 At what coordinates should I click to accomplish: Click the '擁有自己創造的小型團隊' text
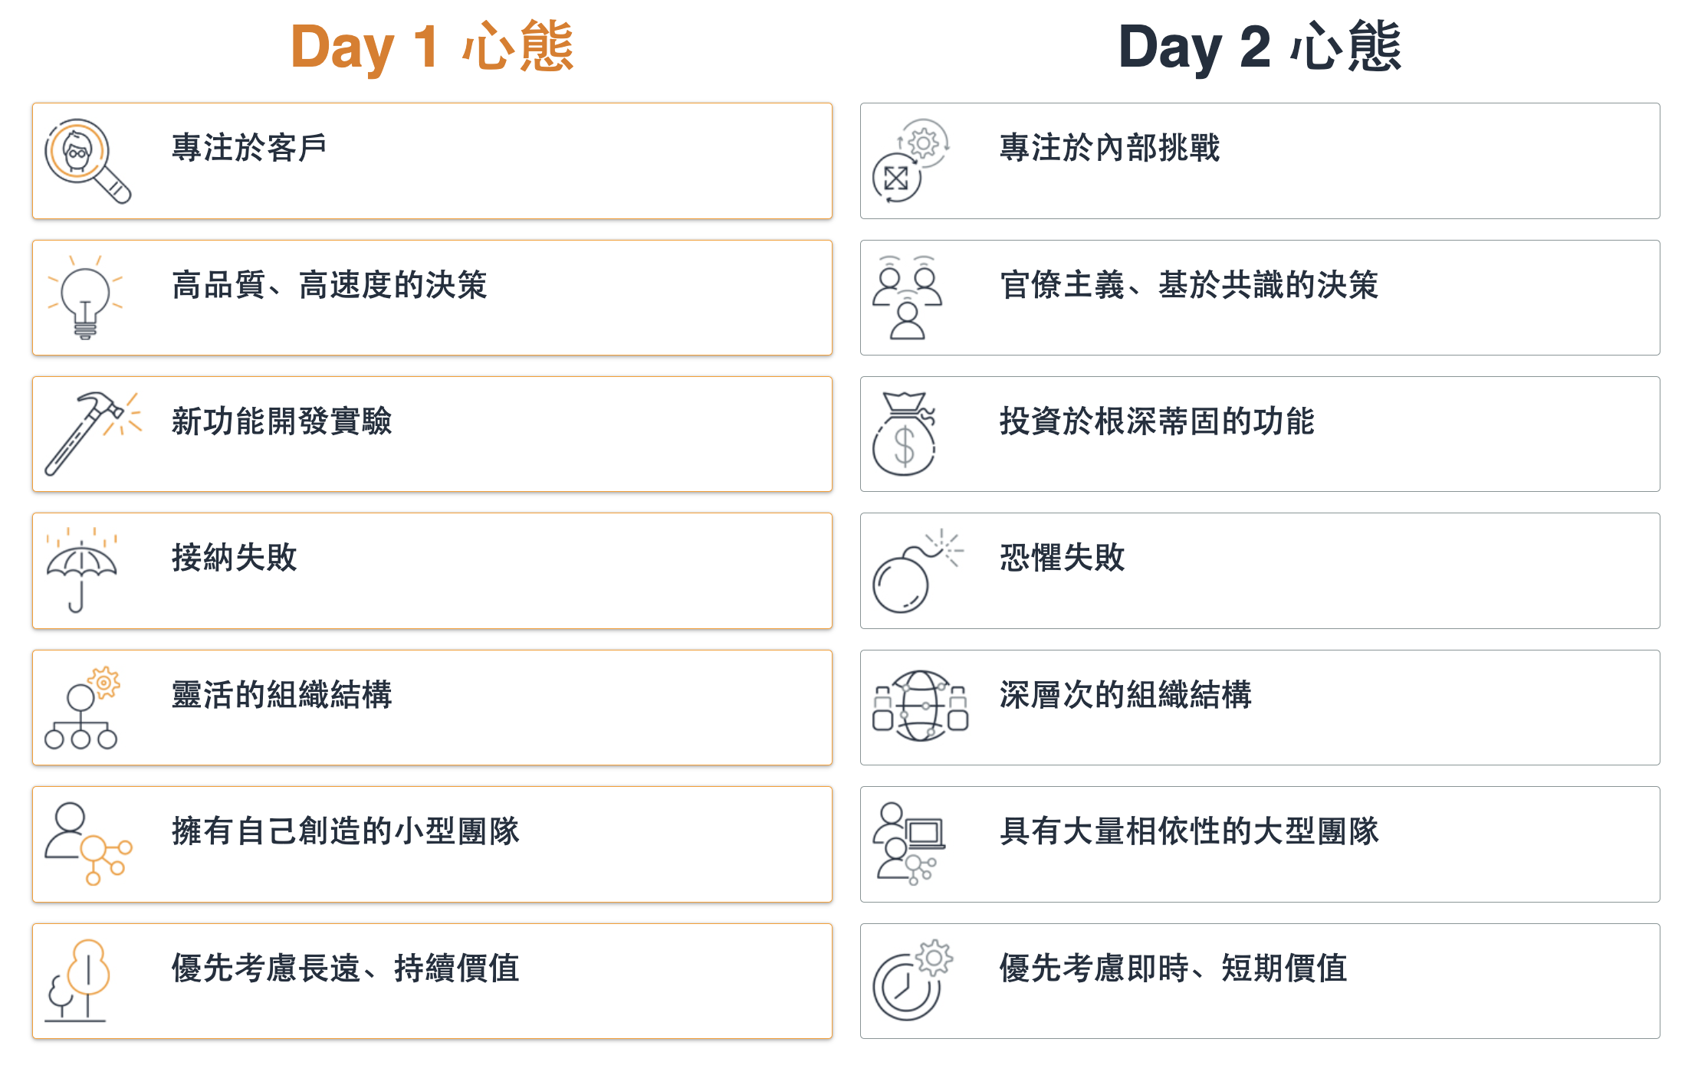[345, 831]
